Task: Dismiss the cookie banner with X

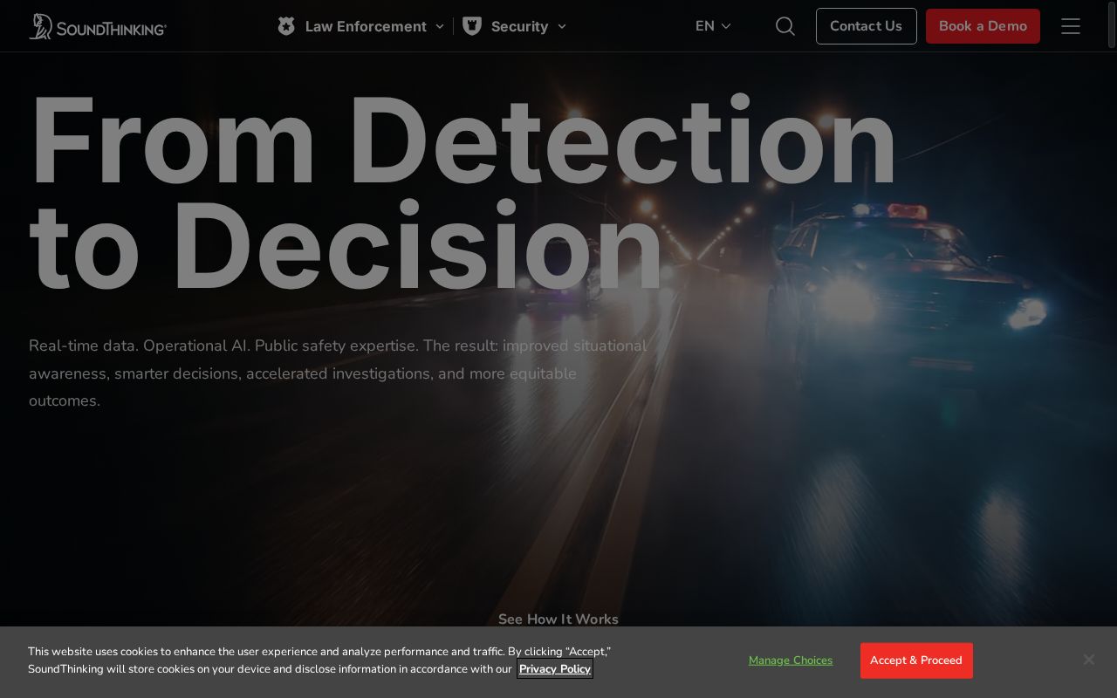Action: pyautogui.click(x=1088, y=660)
